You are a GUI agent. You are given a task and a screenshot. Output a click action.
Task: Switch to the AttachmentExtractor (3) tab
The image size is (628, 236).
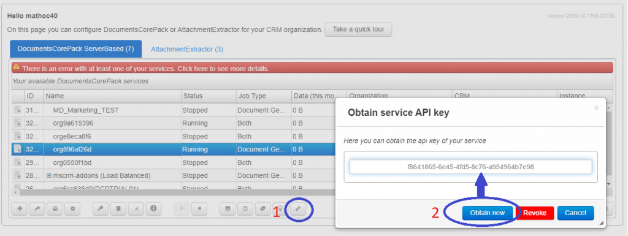187,49
